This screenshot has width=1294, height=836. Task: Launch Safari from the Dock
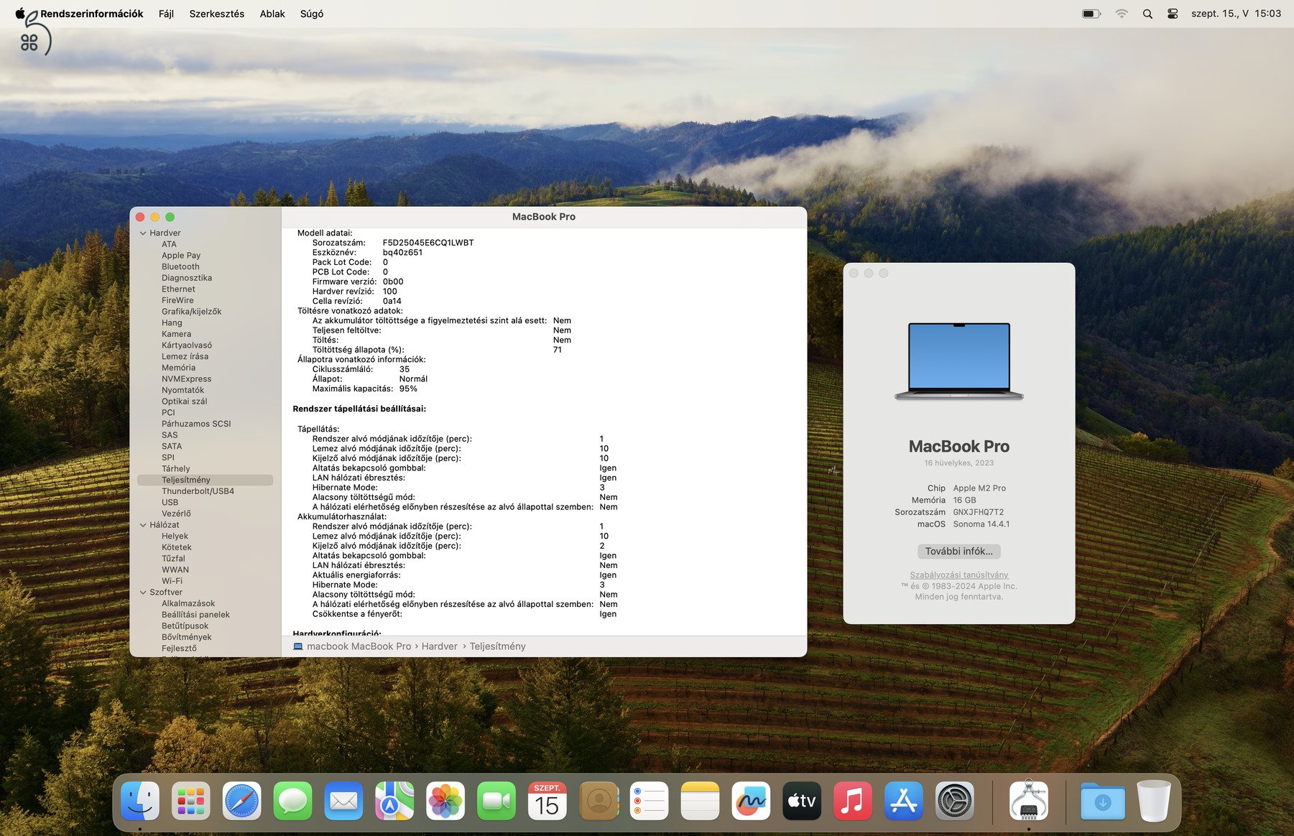[x=241, y=801]
